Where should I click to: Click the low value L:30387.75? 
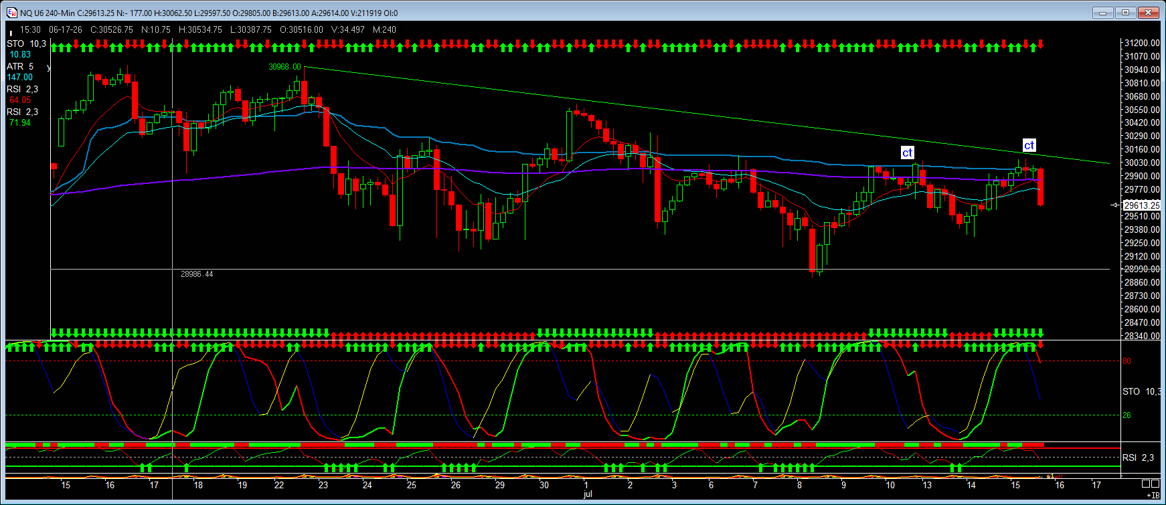click(251, 29)
